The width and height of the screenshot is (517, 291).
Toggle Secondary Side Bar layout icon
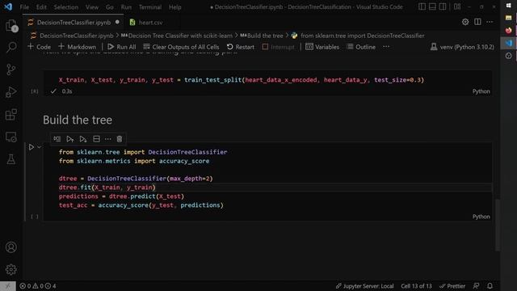(443, 6)
